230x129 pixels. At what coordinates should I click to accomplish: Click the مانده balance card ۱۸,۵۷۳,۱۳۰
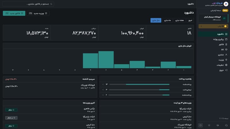[x=27, y=33]
